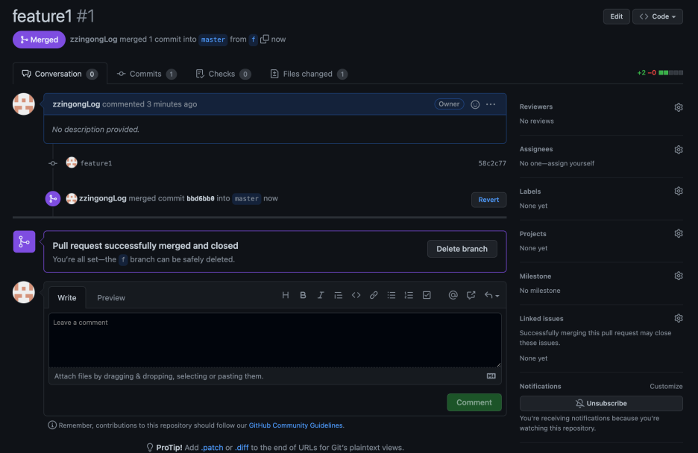Click the purple Merged status badge

tap(40, 39)
